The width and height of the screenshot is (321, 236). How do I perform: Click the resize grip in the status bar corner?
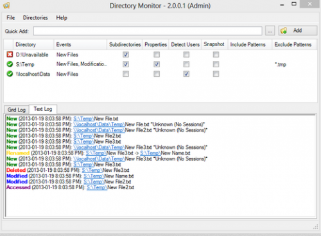(x=315, y=227)
